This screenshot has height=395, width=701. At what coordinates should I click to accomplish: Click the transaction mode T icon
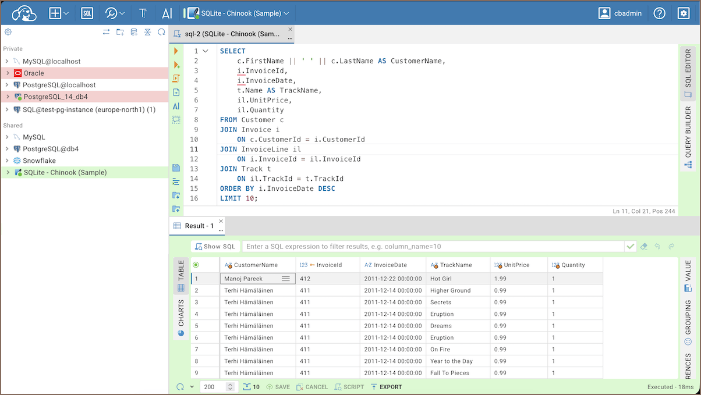(143, 13)
